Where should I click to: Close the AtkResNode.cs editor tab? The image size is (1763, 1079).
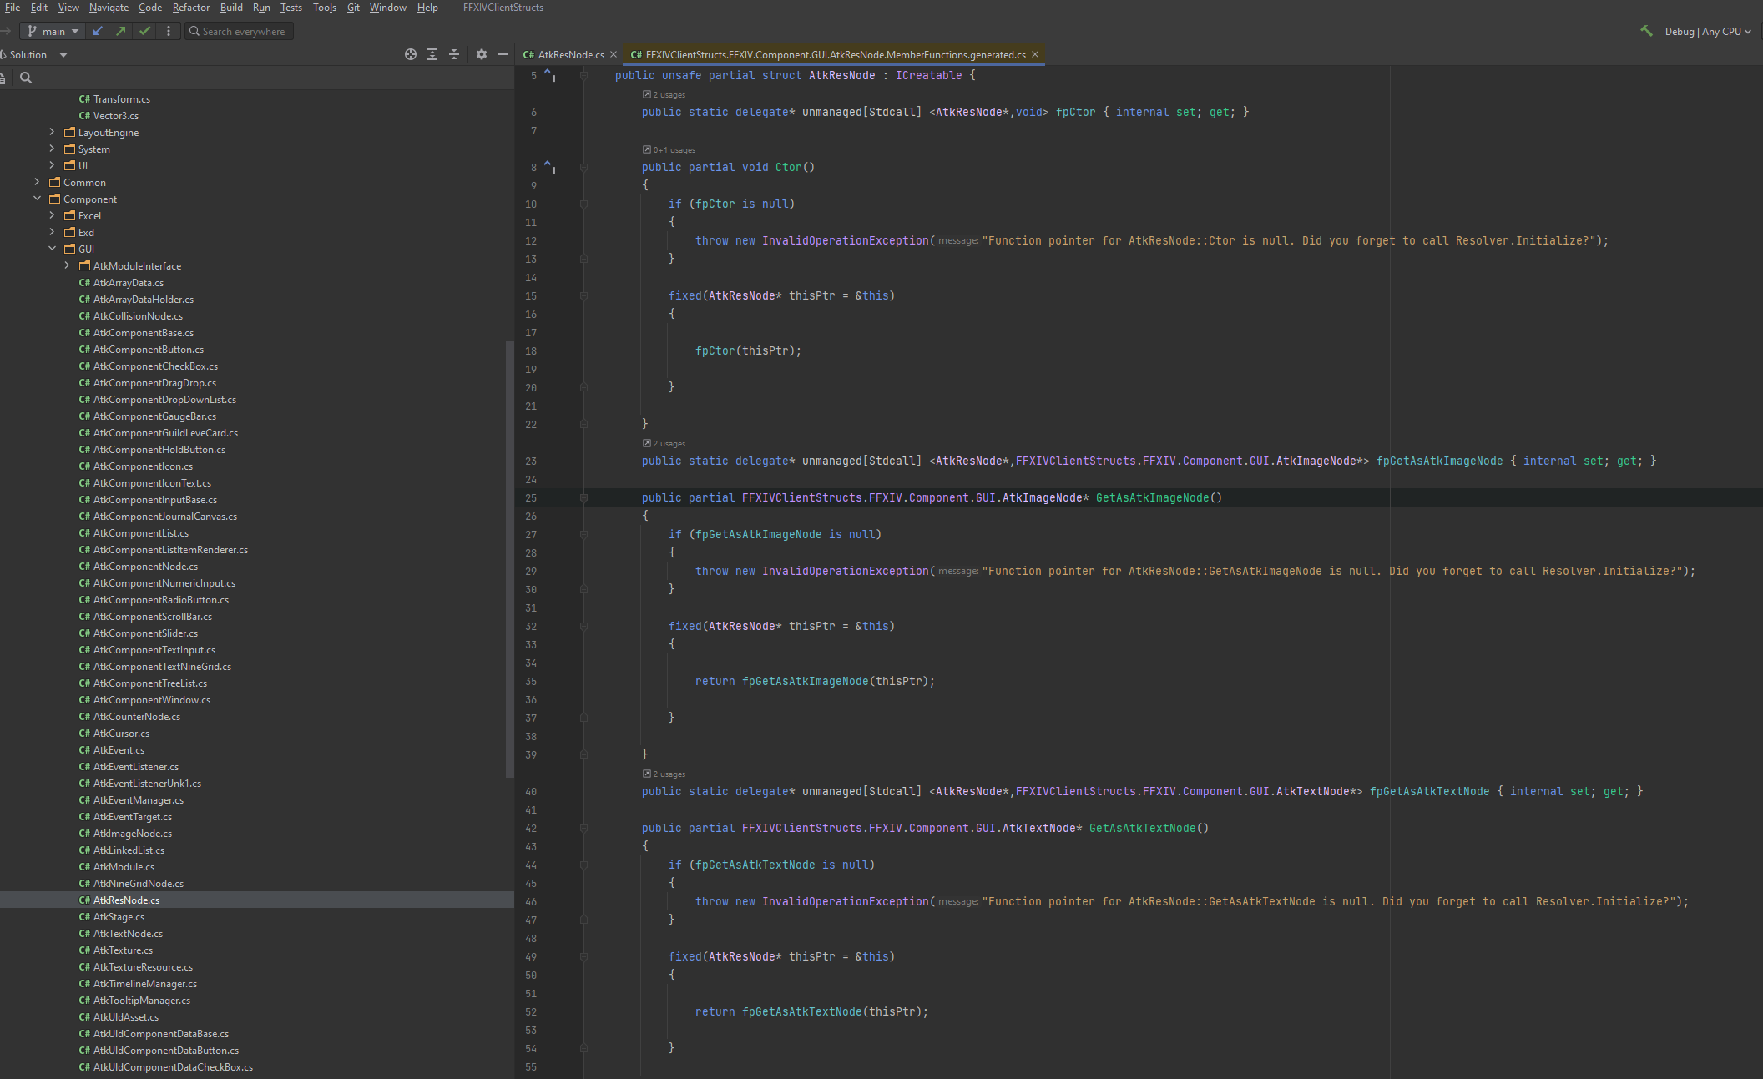coord(614,53)
